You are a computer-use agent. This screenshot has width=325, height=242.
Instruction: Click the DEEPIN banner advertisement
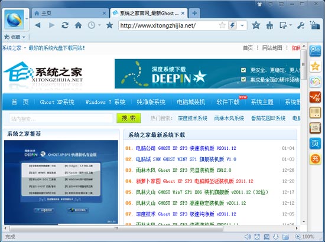[x=207, y=74]
